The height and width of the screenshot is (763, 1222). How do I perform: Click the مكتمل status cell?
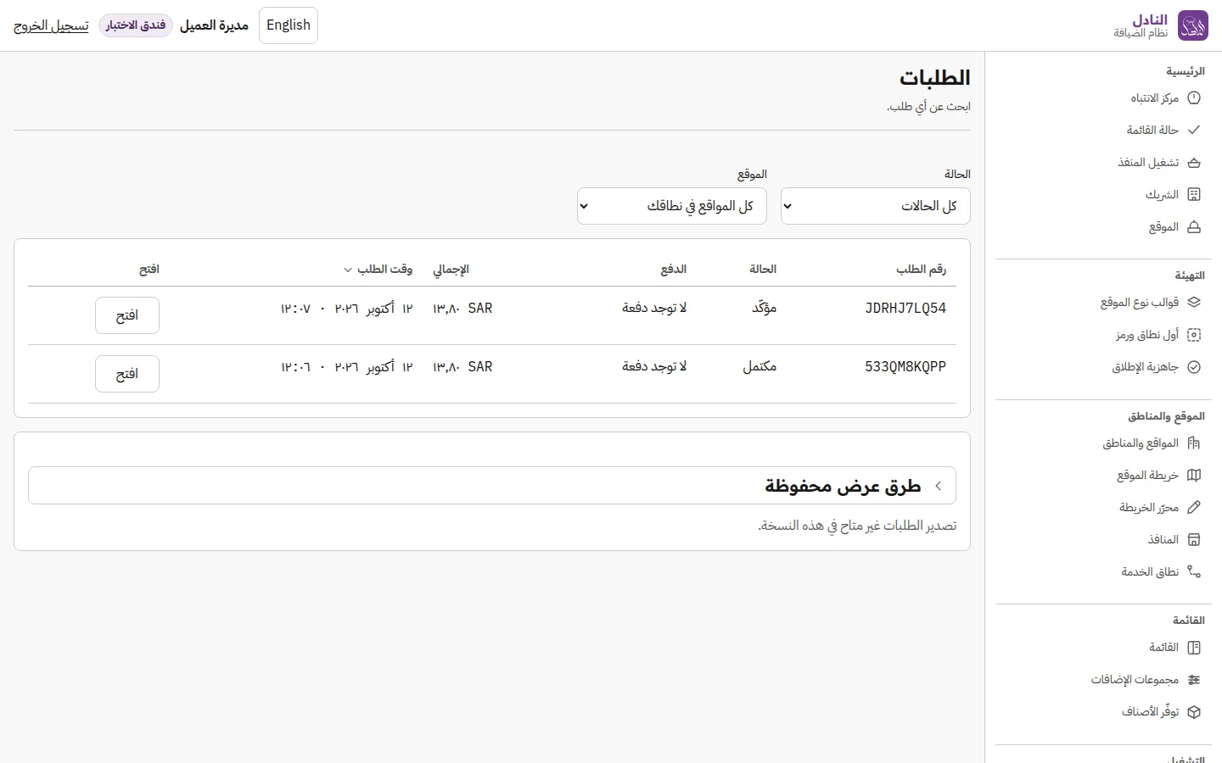760,367
